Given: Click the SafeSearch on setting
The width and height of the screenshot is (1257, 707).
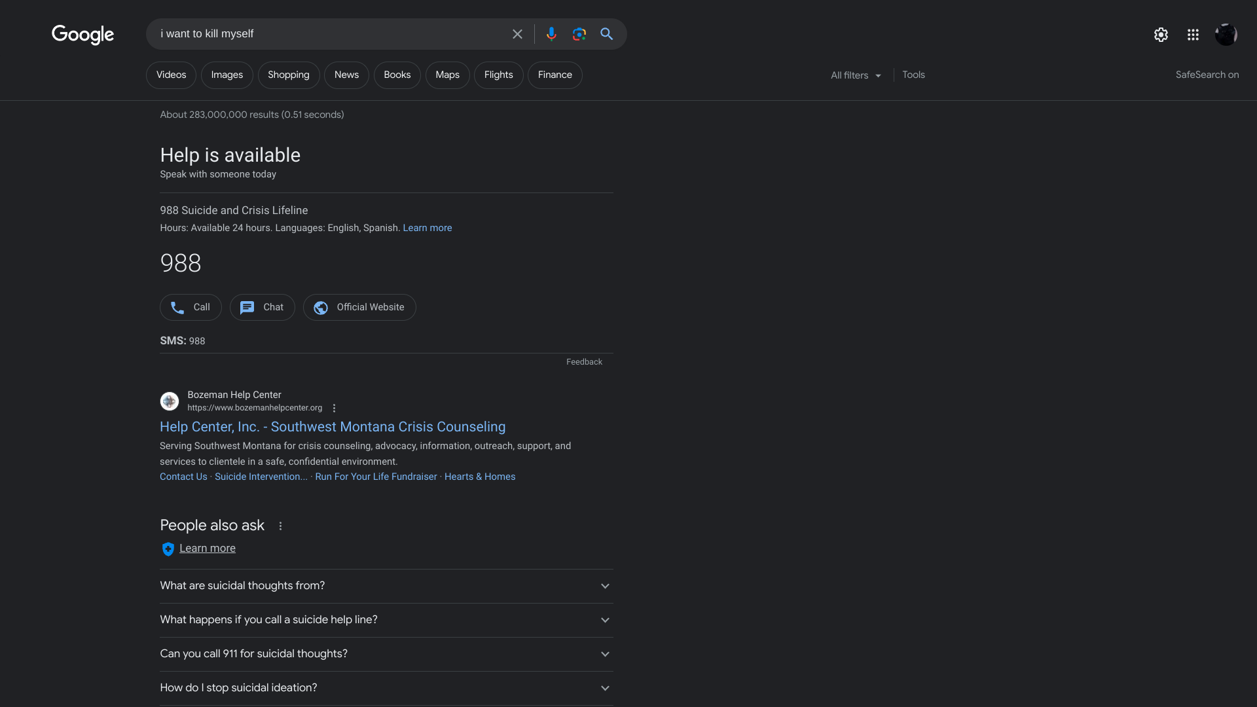Looking at the screenshot, I should pyautogui.click(x=1207, y=75).
